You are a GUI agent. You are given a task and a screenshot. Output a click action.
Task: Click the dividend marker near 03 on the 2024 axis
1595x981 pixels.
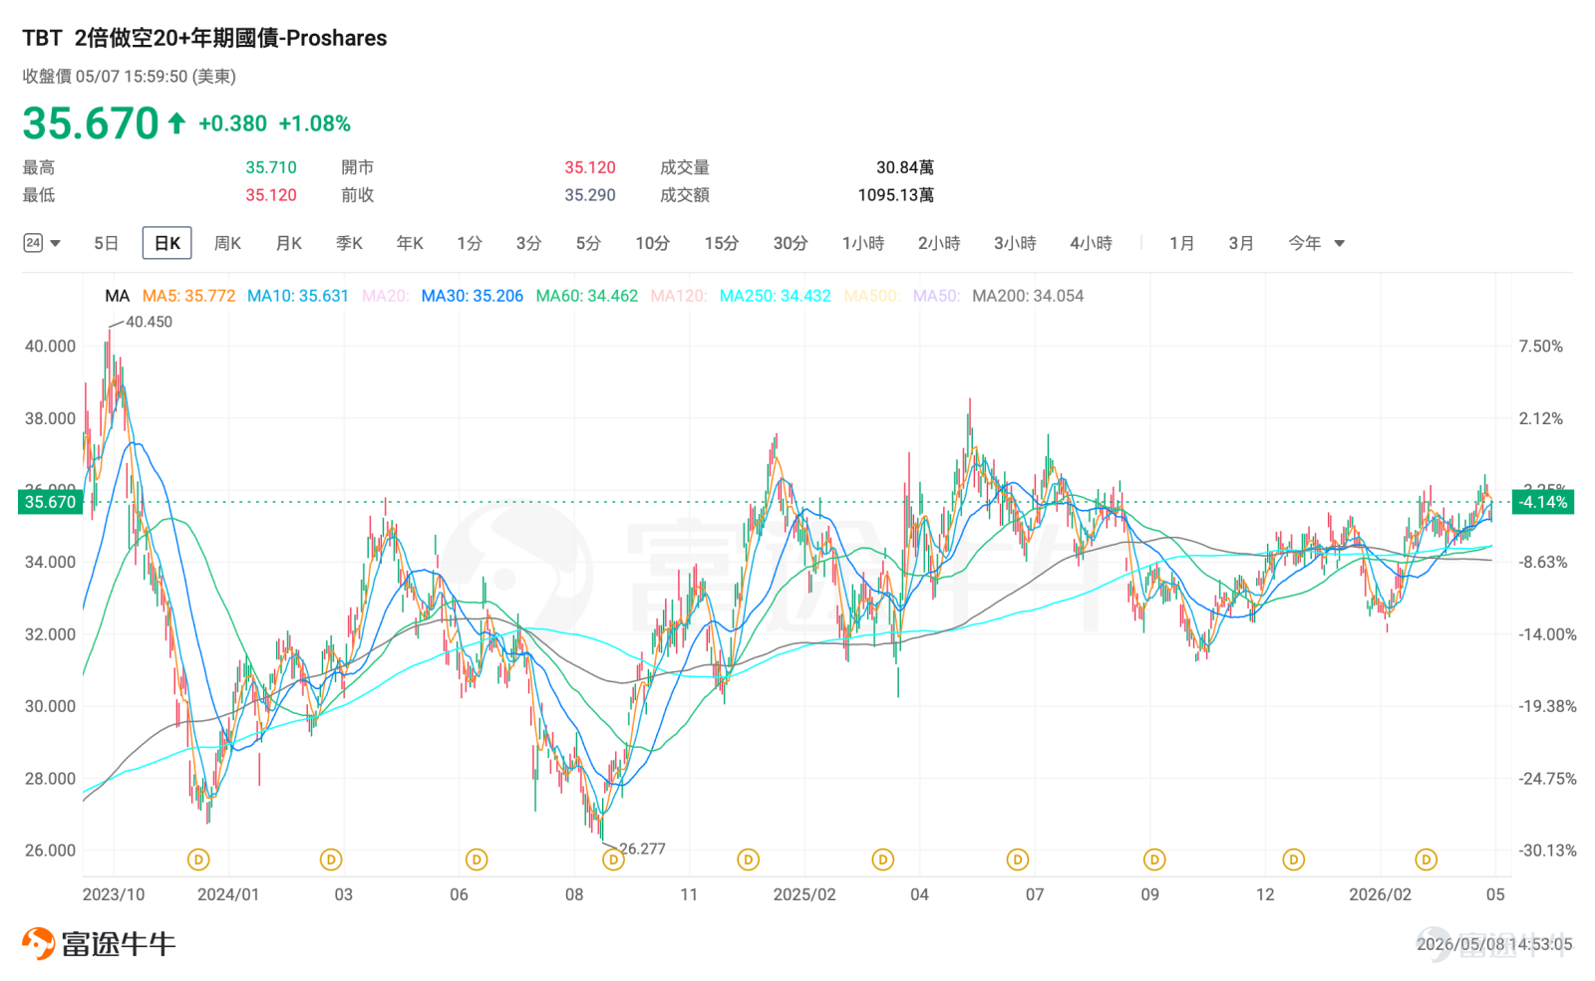point(331,859)
